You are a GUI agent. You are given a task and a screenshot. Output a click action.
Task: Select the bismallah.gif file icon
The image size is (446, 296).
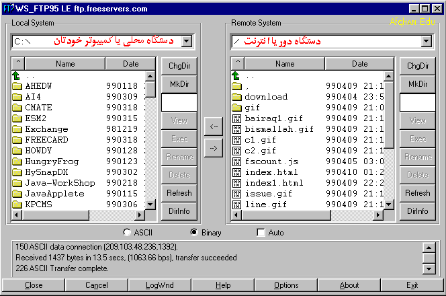(x=236, y=129)
